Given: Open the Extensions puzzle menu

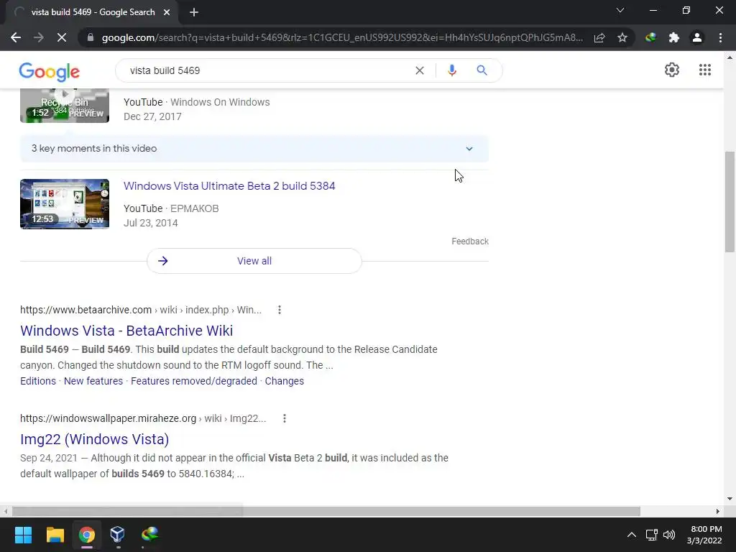Looking at the screenshot, I should (674, 37).
